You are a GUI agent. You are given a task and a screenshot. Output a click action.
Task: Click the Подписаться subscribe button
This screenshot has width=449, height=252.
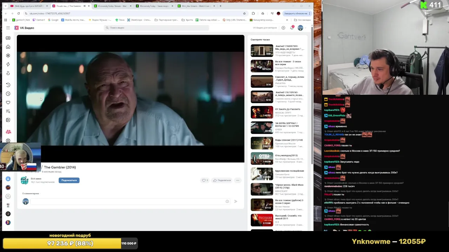(x=69, y=180)
